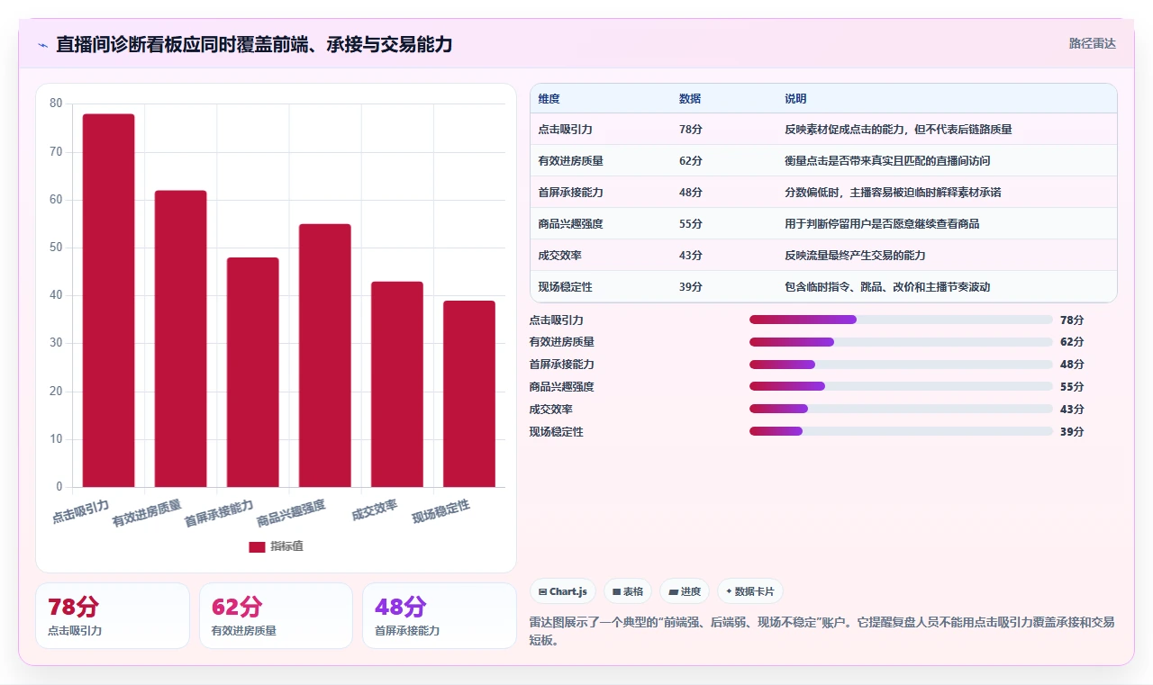Viewport: 1153px width, 685px height.
Task: Click the 商品兴趣强度 bar in chart
Action: [324, 356]
